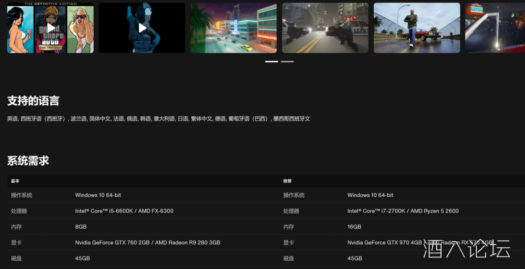Click the GTX 970 4GB graphics value

[420, 243]
